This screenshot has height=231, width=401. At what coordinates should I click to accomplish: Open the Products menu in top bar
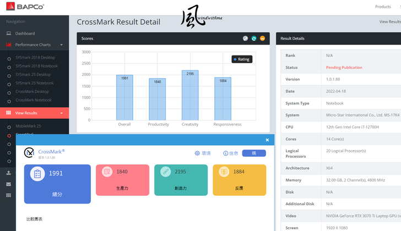(x=382, y=7)
